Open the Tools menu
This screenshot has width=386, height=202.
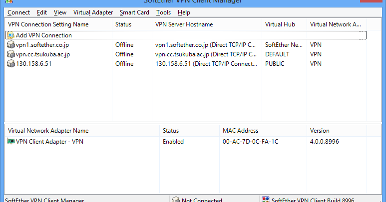[163, 12]
